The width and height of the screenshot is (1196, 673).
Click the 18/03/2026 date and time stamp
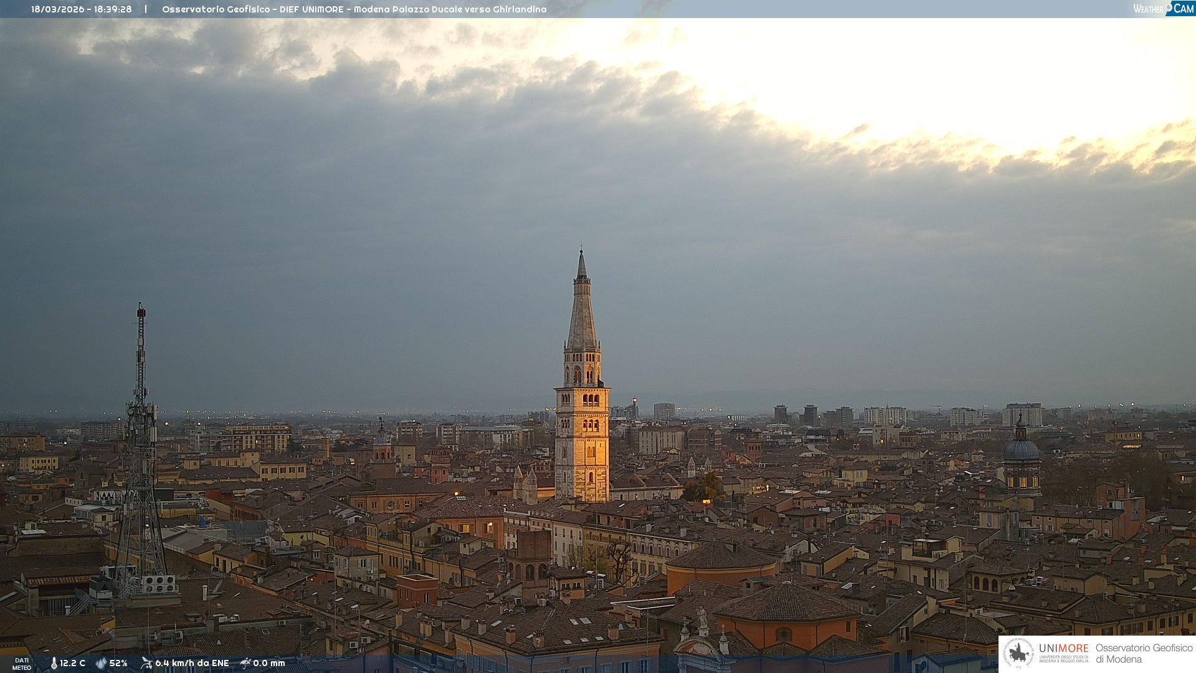point(82,9)
